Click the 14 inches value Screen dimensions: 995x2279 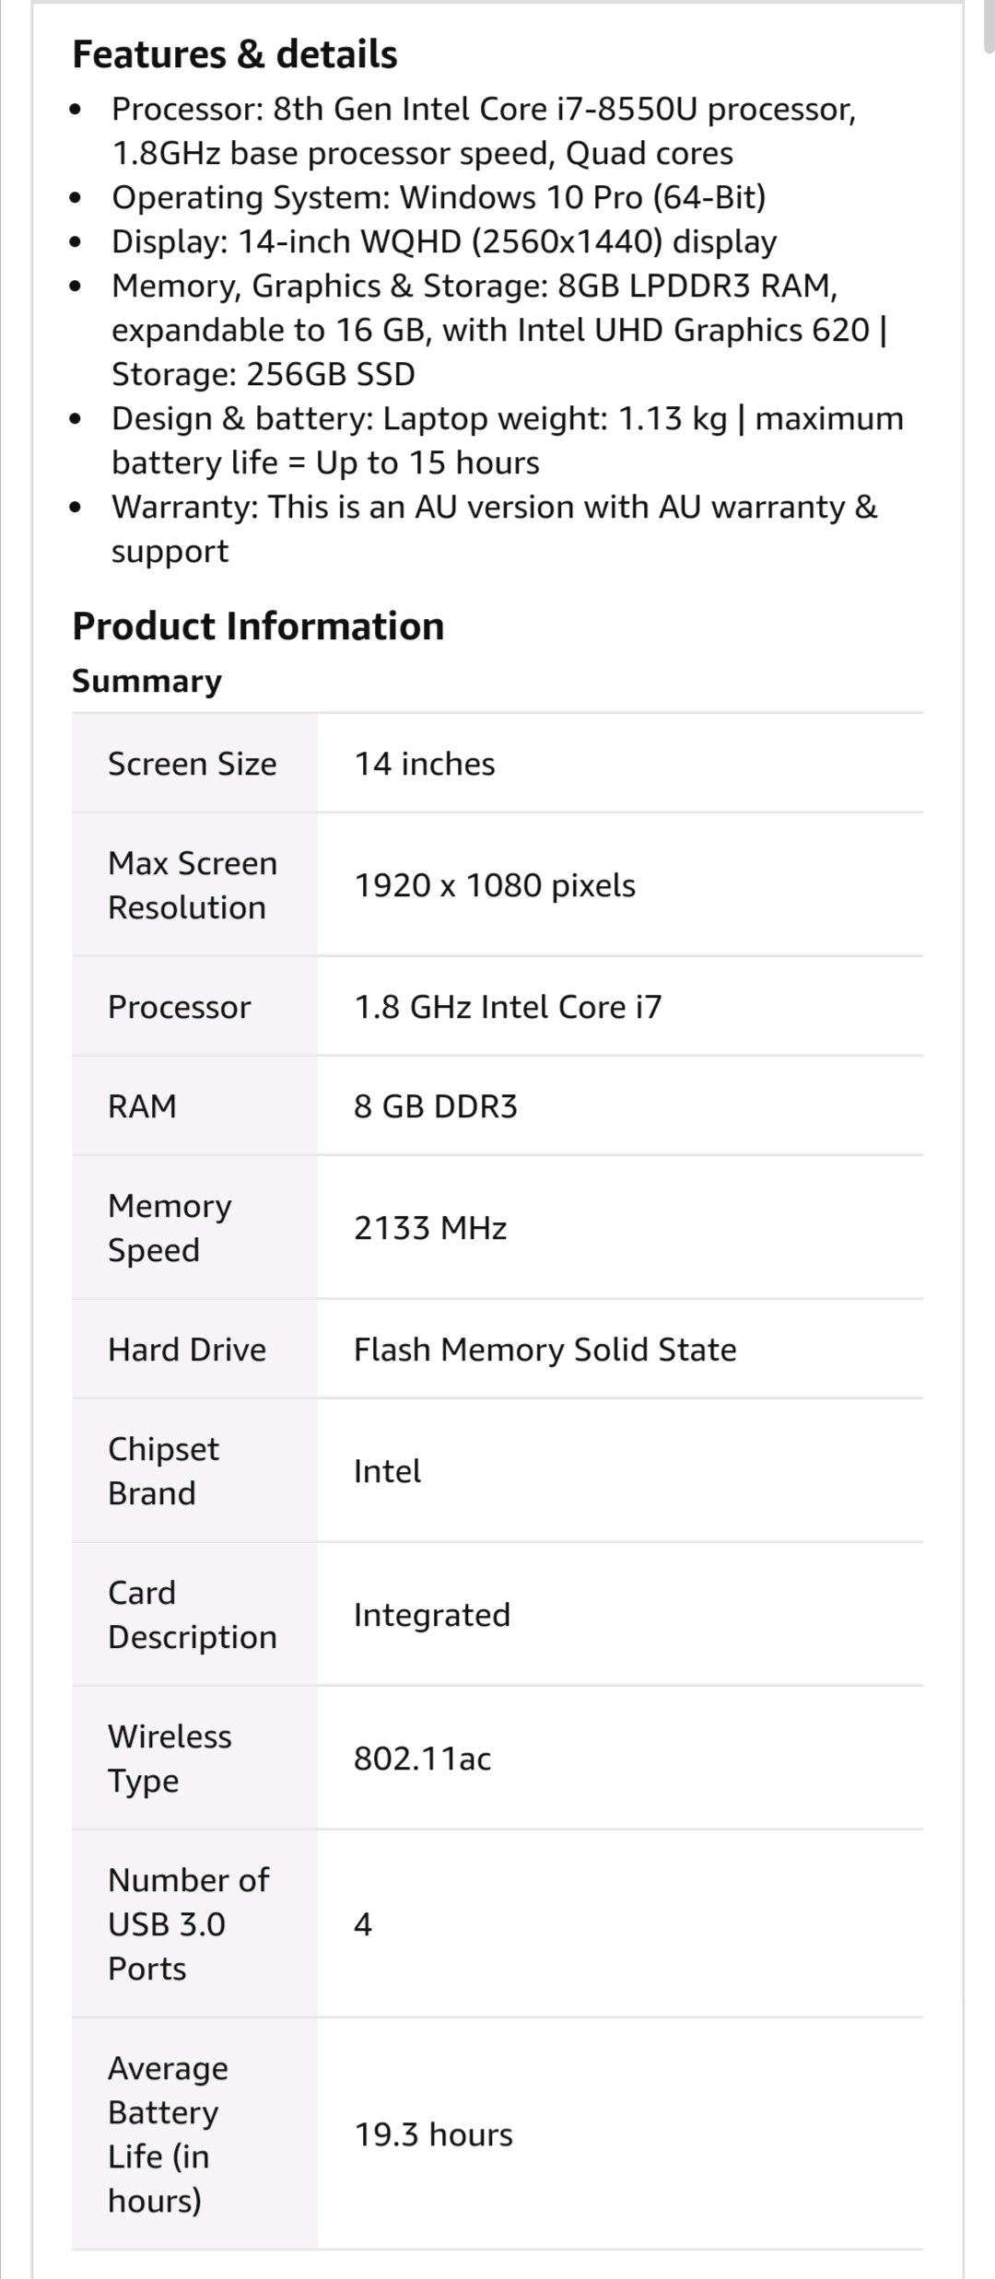[425, 764]
